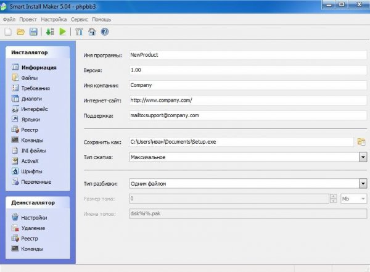Screen dimensions: 370x272
Task: Click the compile installer toolbar icon
Action: coord(50,31)
